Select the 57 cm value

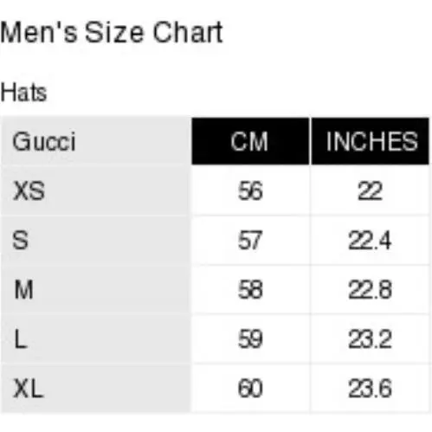[250, 240]
